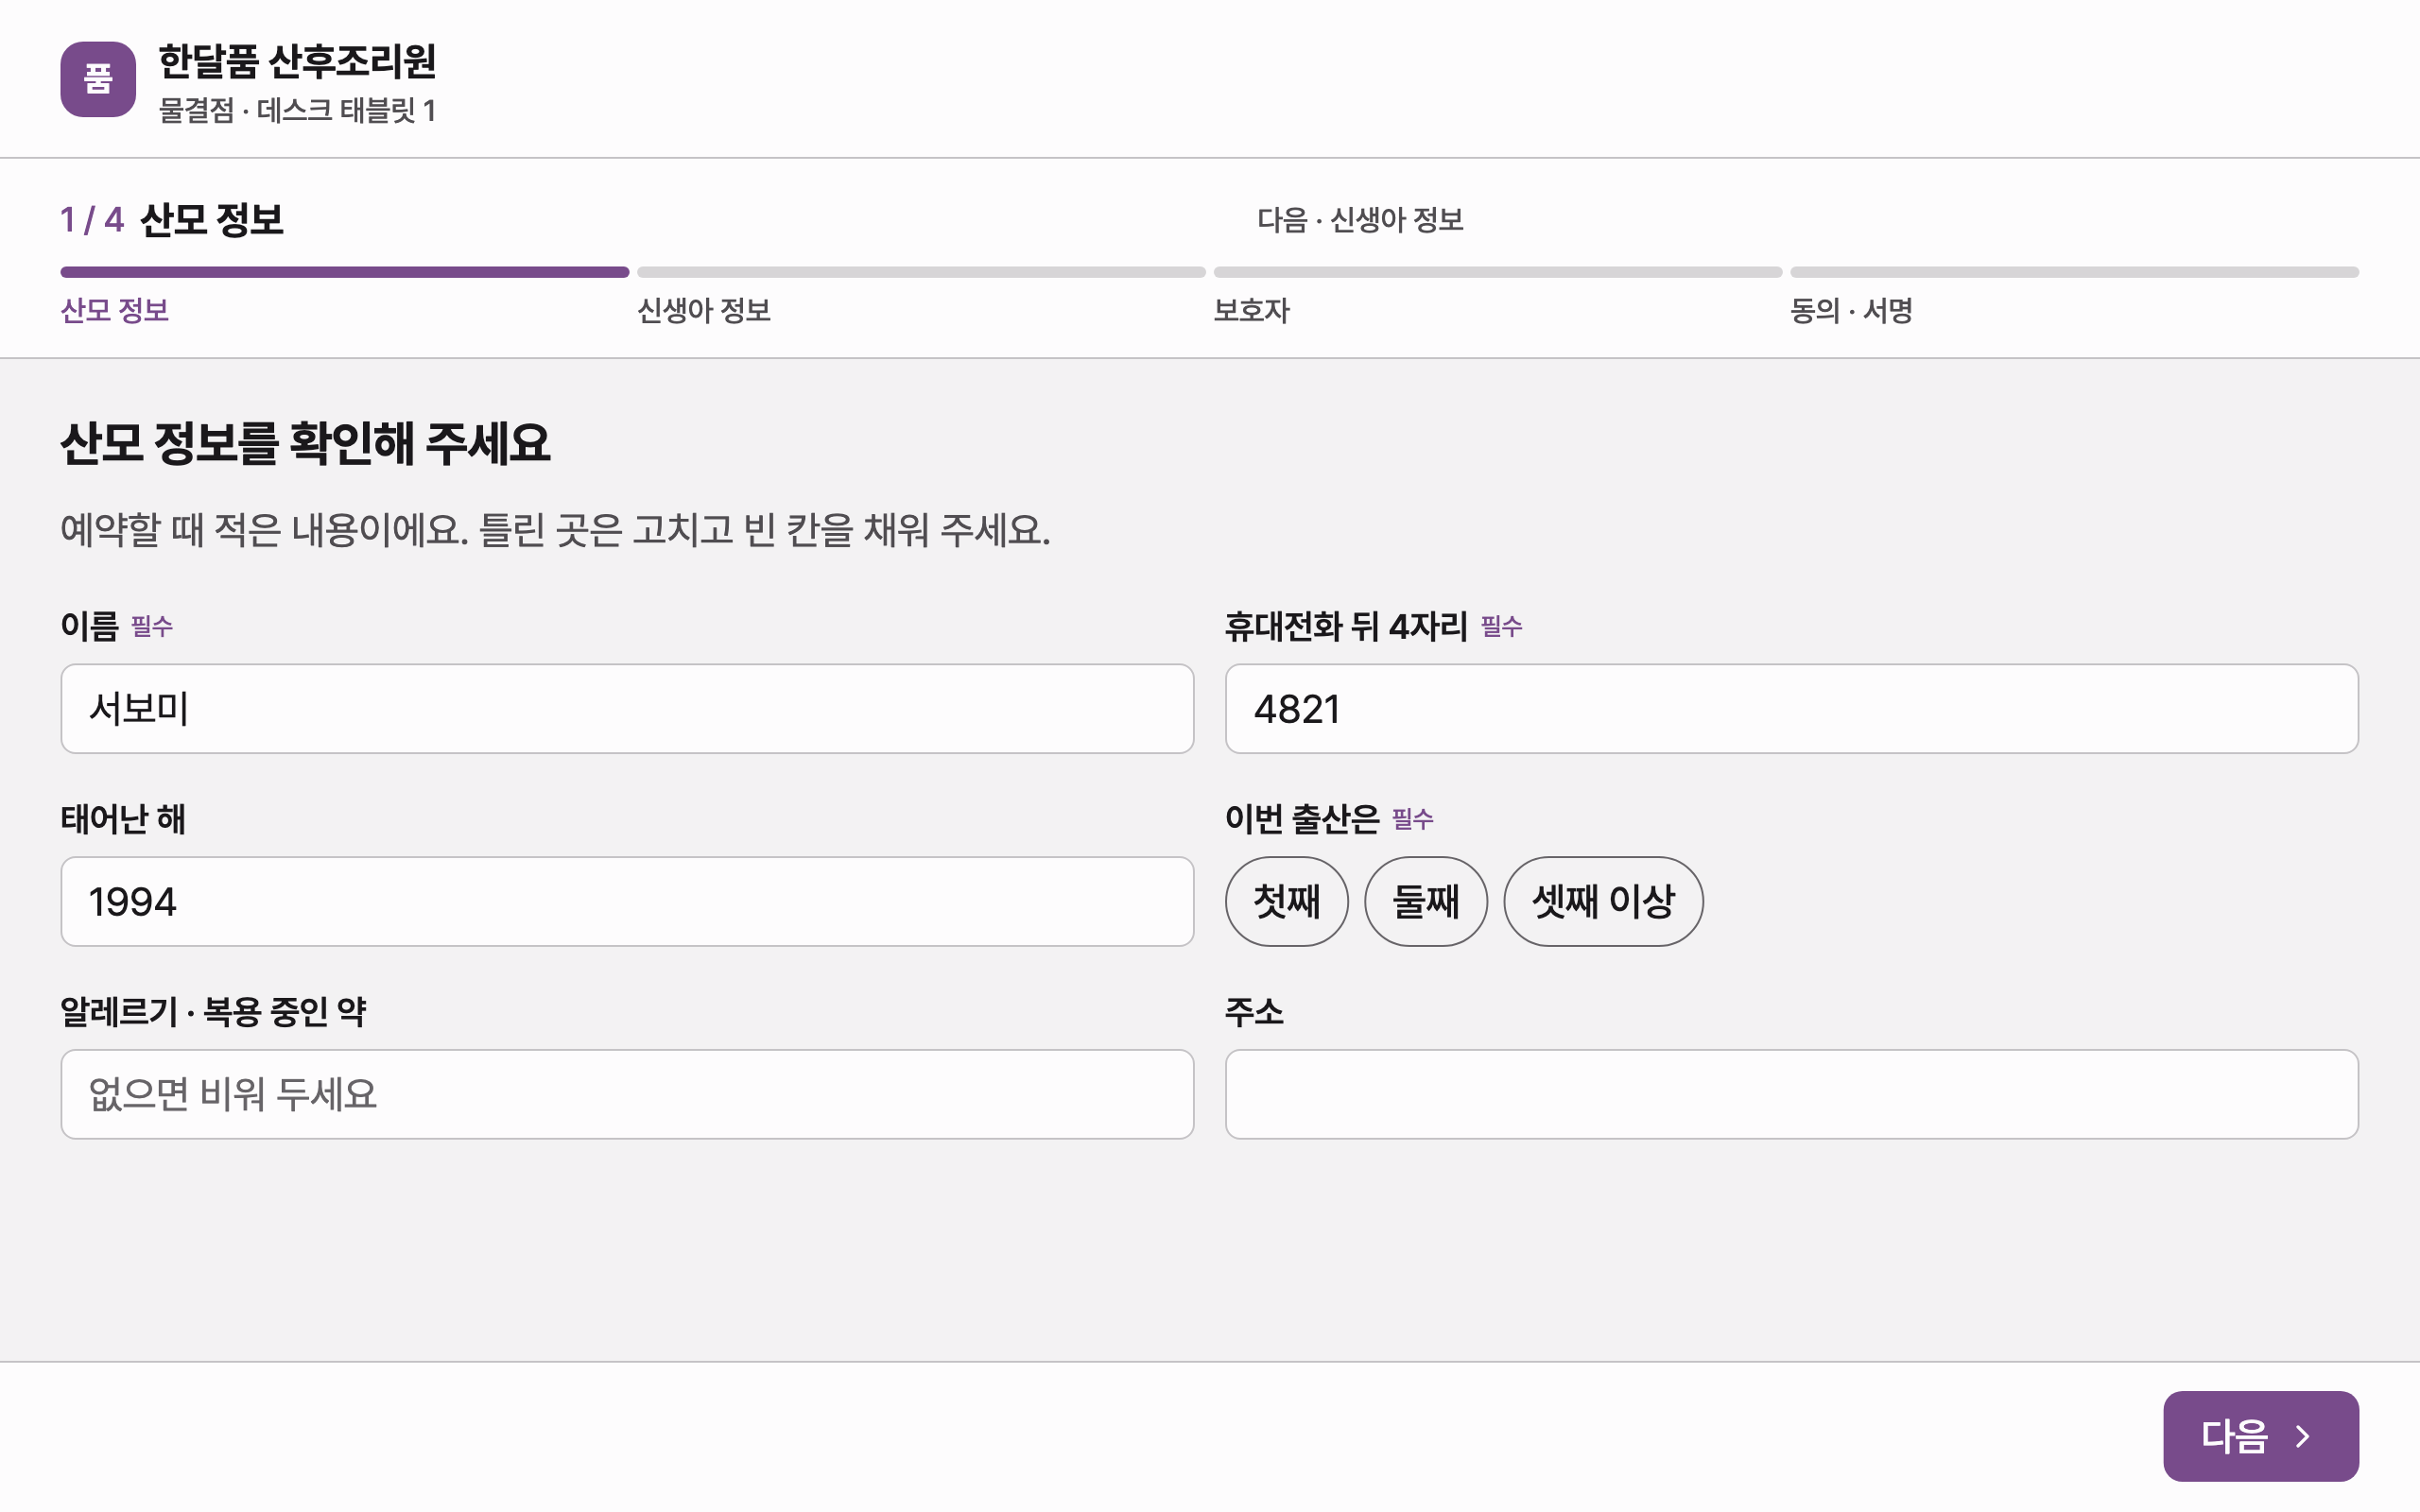Select 첫째 birth option
The width and height of the screenshot is (2420, 1512).
point(1286,901)
